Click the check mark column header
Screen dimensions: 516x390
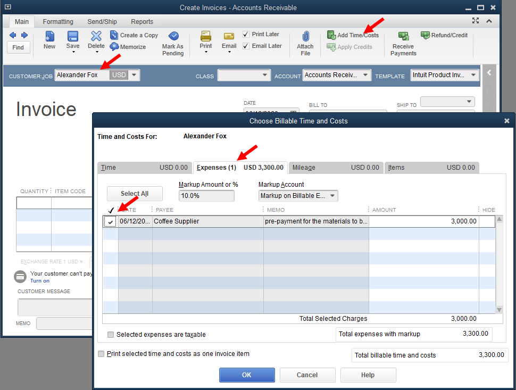coord(111,210)
